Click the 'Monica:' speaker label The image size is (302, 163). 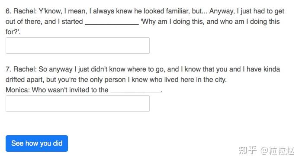click(x=18, y=90)
